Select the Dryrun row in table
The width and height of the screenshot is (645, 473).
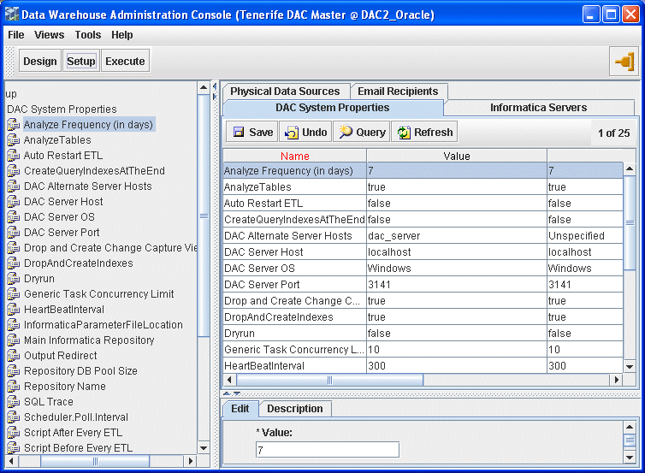click(x=423, y=334)
